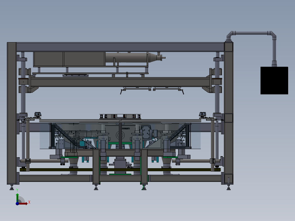Select the gearbox motor at machine center
Image resolution: width=295 pixels, height=221 pixels.
point(146,132)
